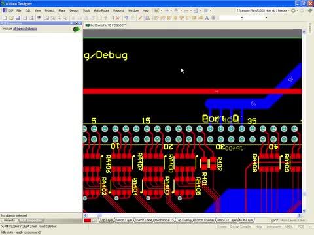The height and width of the screenshot is (235, 314).
Task: Open the File menu
Action: pos(19,10)
